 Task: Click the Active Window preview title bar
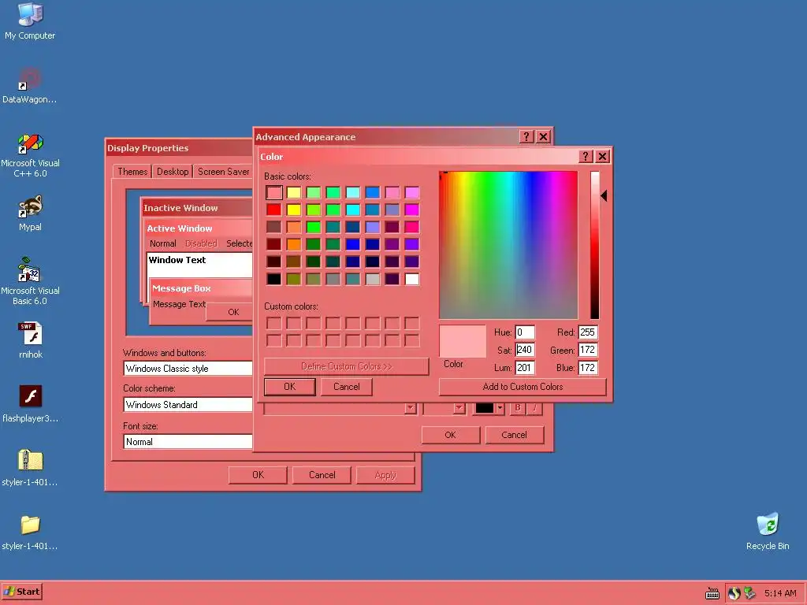pyautogui.click(x=199, y=228)
